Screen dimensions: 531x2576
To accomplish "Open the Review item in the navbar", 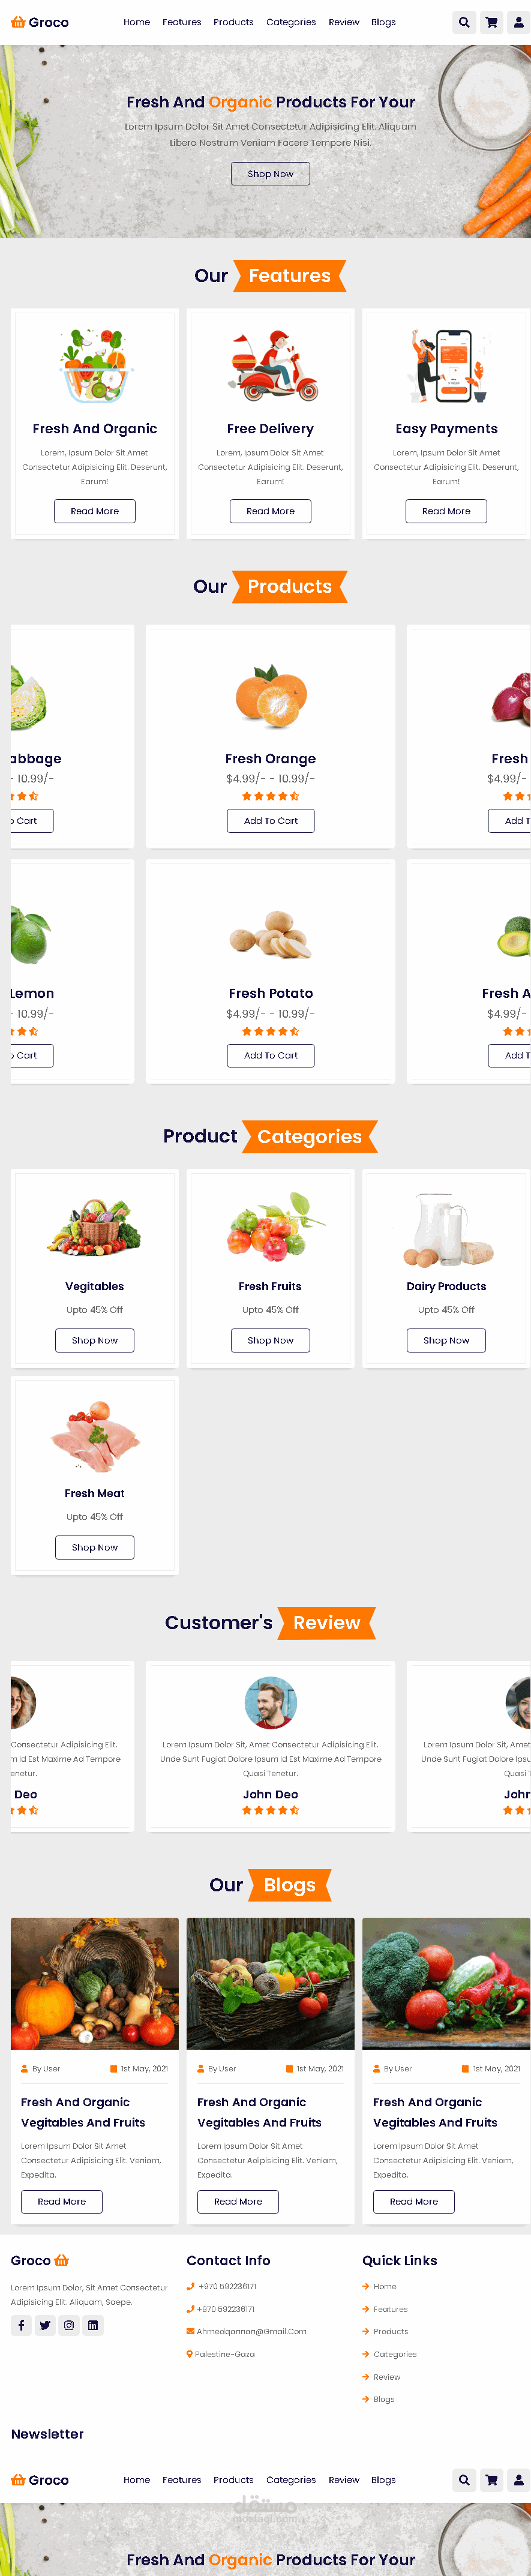I will point(343,21).
